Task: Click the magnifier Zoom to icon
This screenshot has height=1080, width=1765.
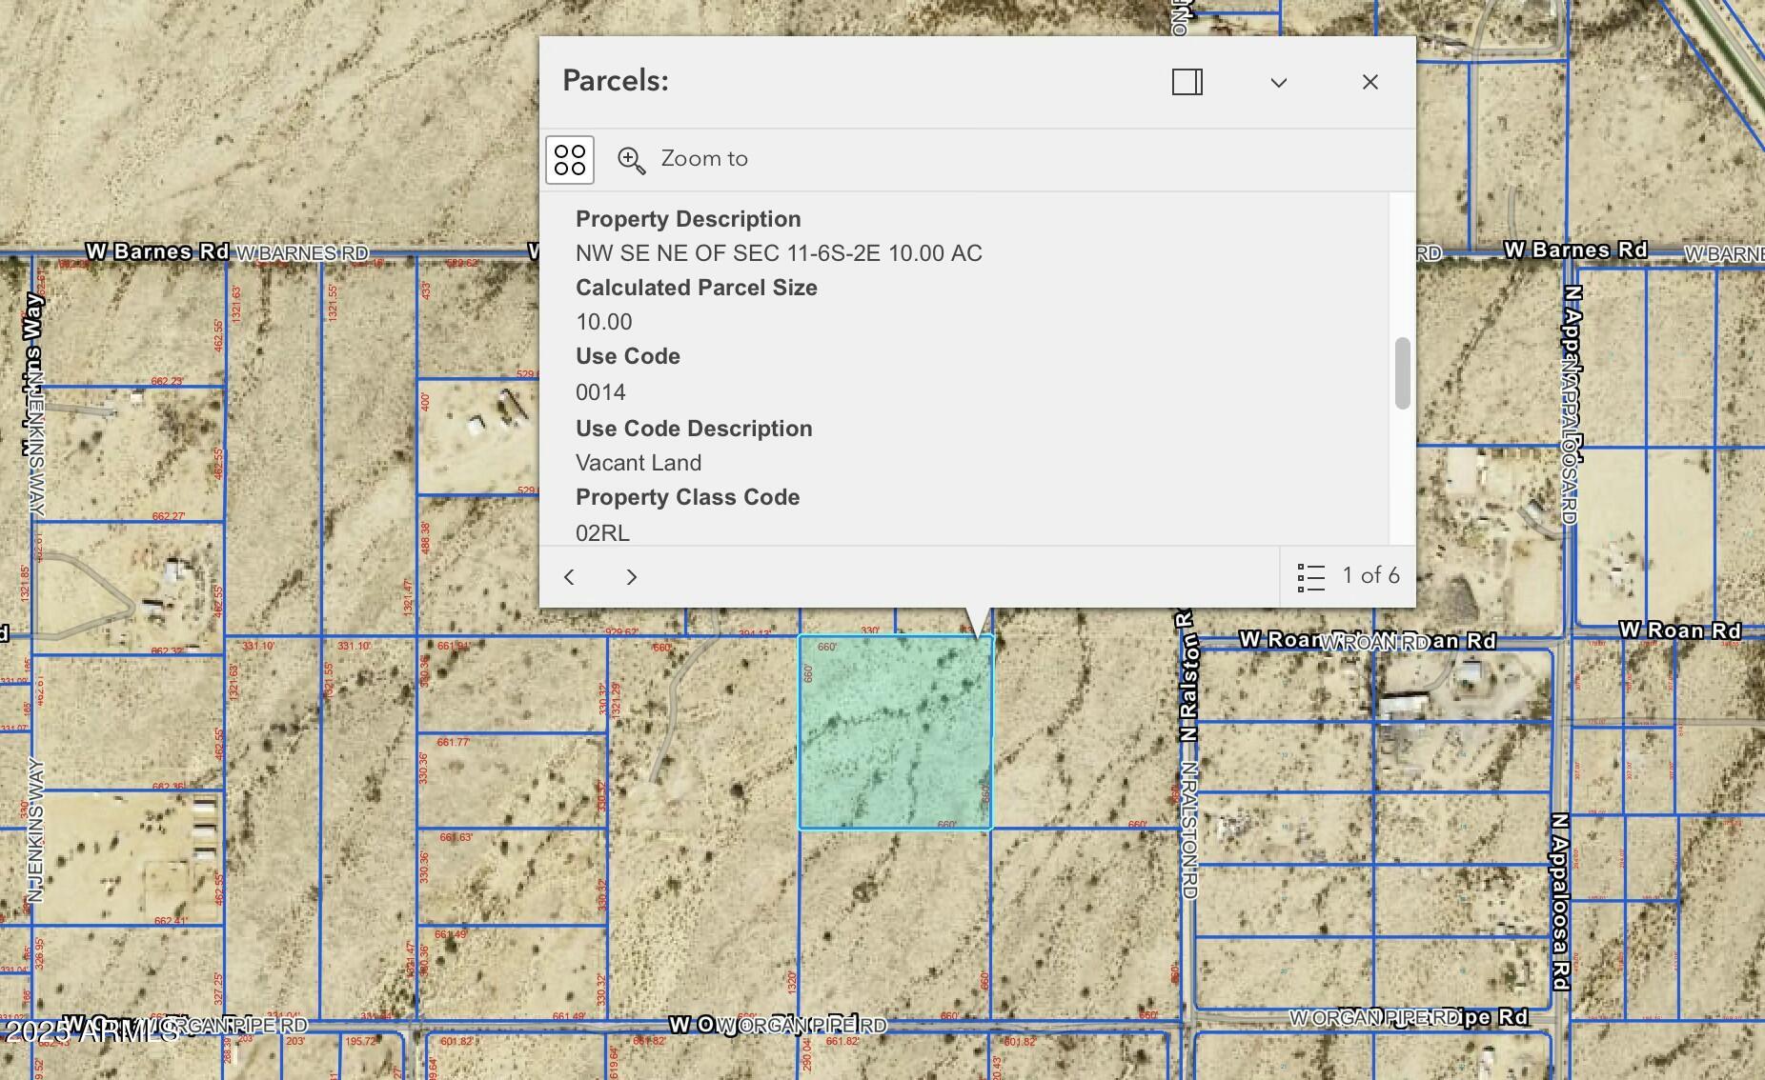Action: click(x=630, y=159)
